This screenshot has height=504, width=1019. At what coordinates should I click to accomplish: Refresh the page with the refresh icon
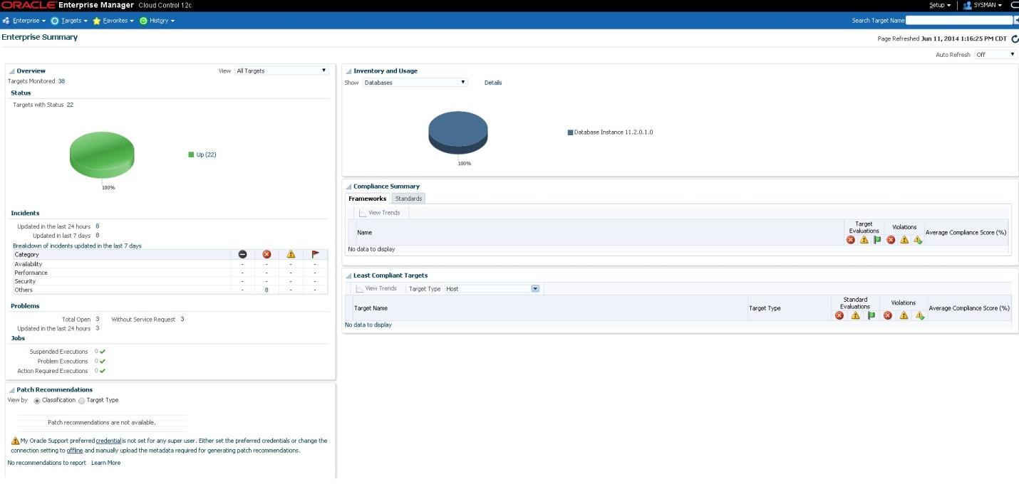coord(1015,39)
